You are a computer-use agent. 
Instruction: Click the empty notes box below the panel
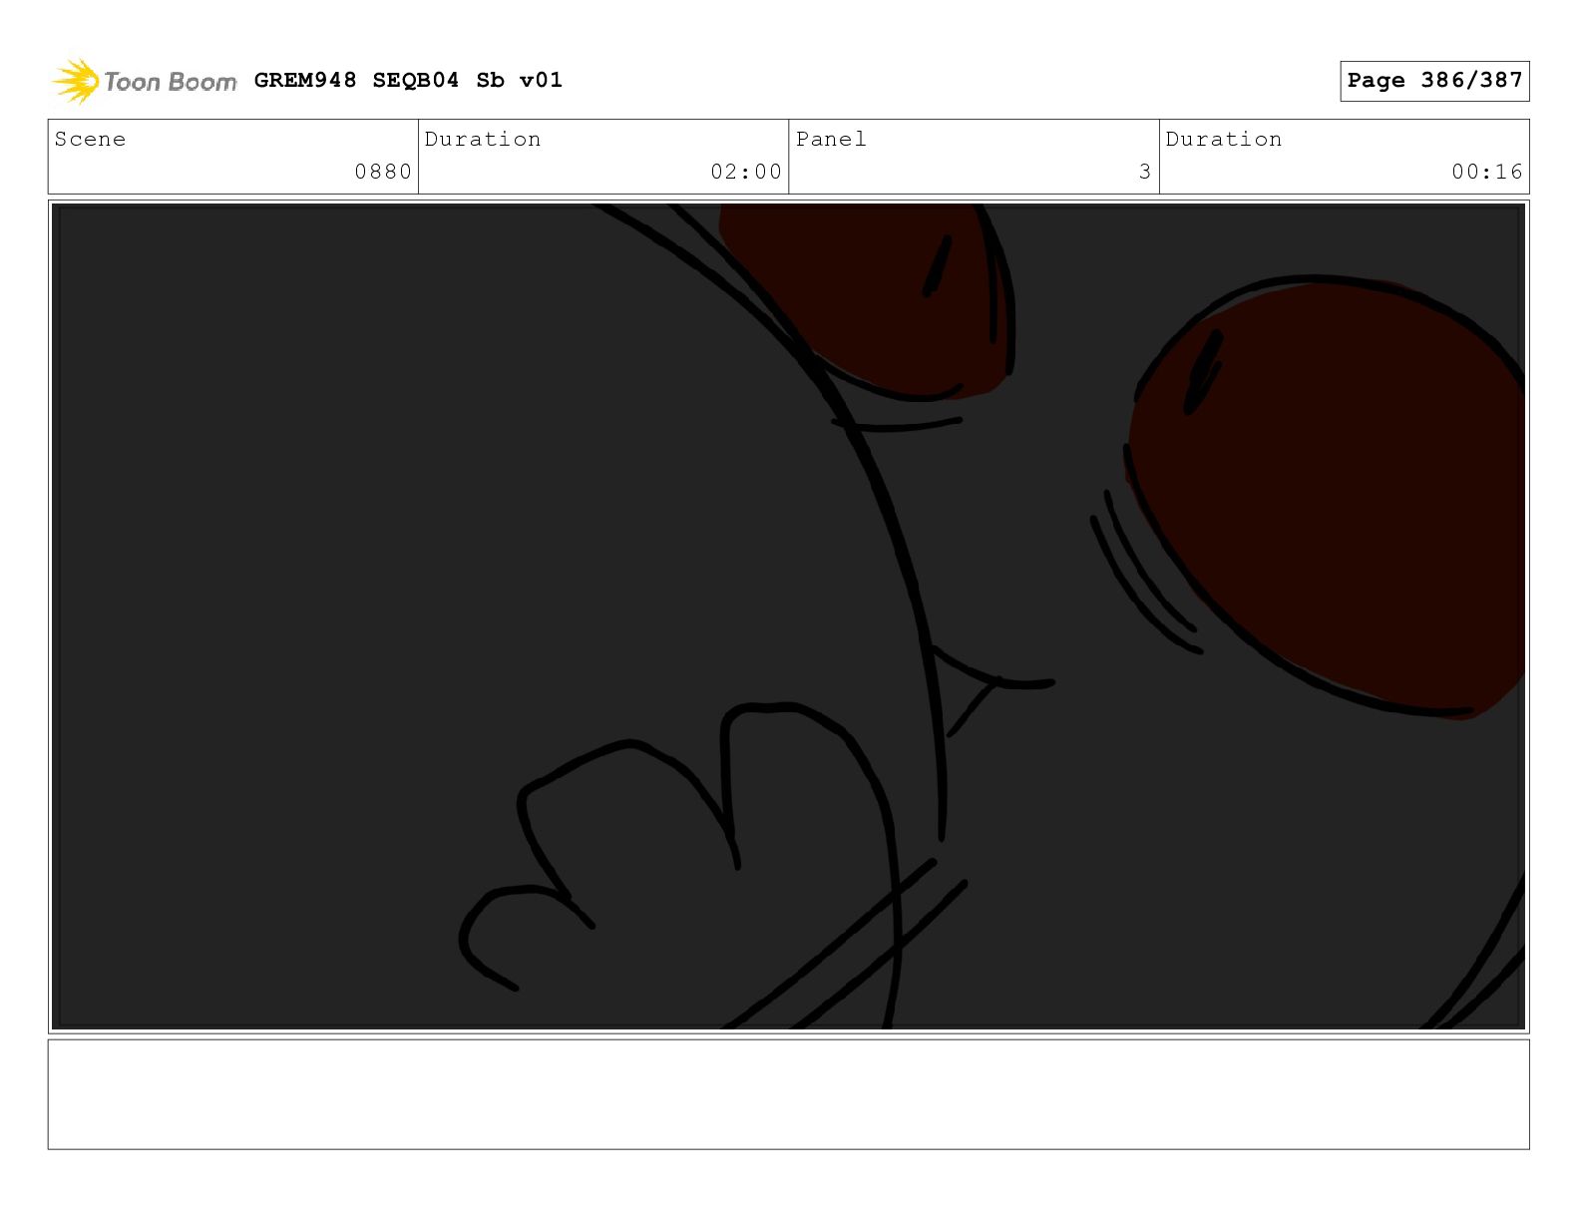788,1094
